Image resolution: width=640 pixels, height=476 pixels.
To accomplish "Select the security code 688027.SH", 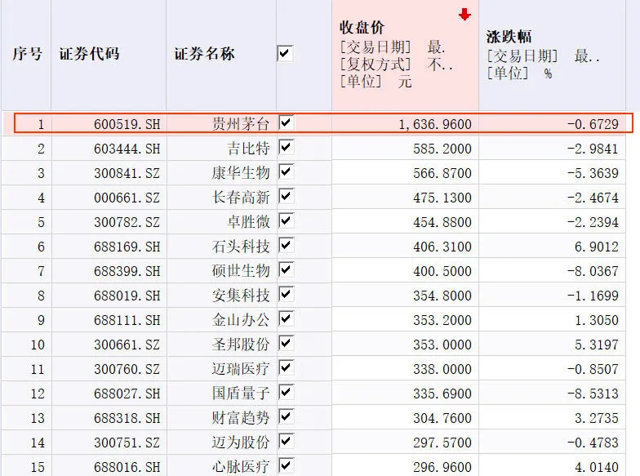I will (x=127, y=394).
